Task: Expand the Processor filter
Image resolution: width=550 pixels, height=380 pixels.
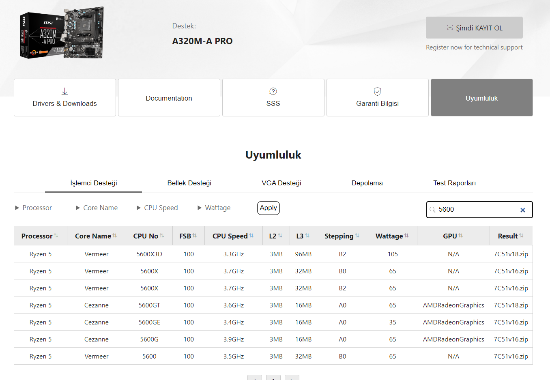Action: (x=33, y=208)
